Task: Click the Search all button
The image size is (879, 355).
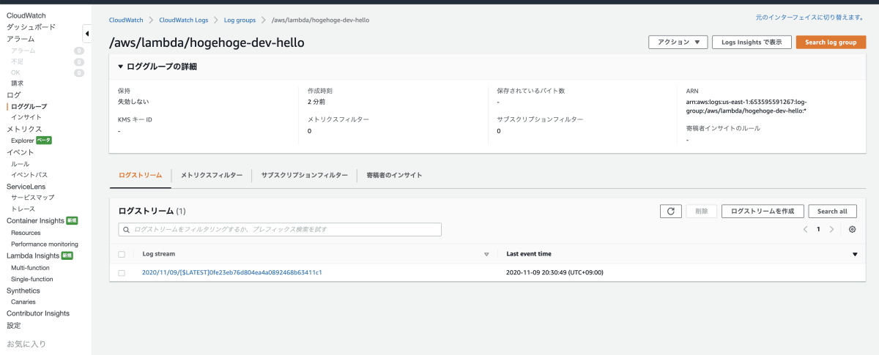Action: pyautogui.click(x=832, y=211)
